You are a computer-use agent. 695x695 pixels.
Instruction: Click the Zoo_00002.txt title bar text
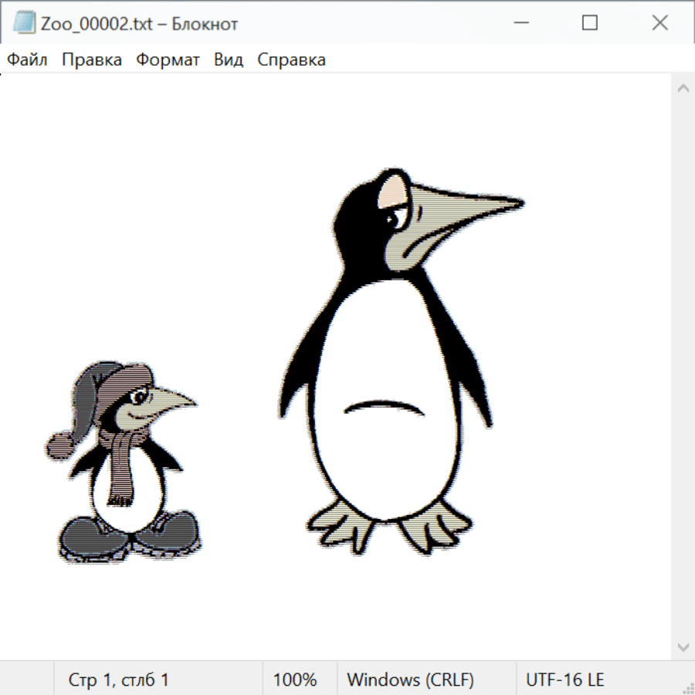(x=141, y=24)
